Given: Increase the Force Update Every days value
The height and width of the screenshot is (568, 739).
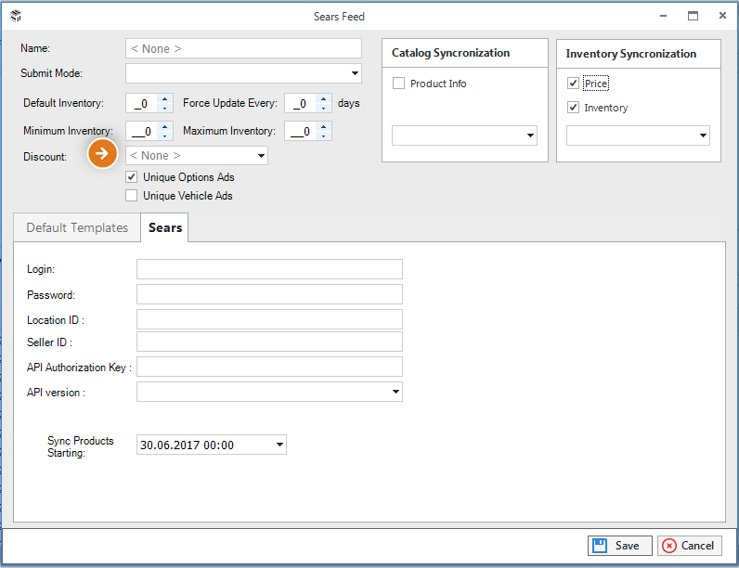Looking at the screenshot, I should 323,99.
